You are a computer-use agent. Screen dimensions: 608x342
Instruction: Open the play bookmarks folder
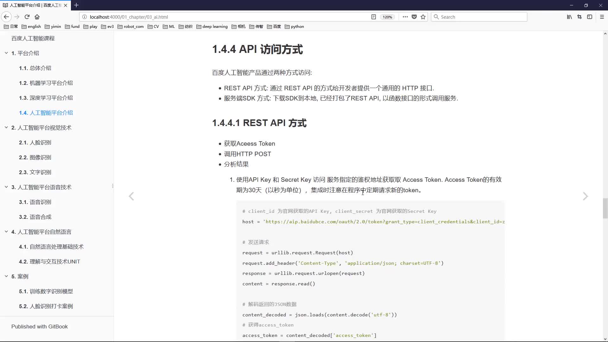(x=90, y=27)
